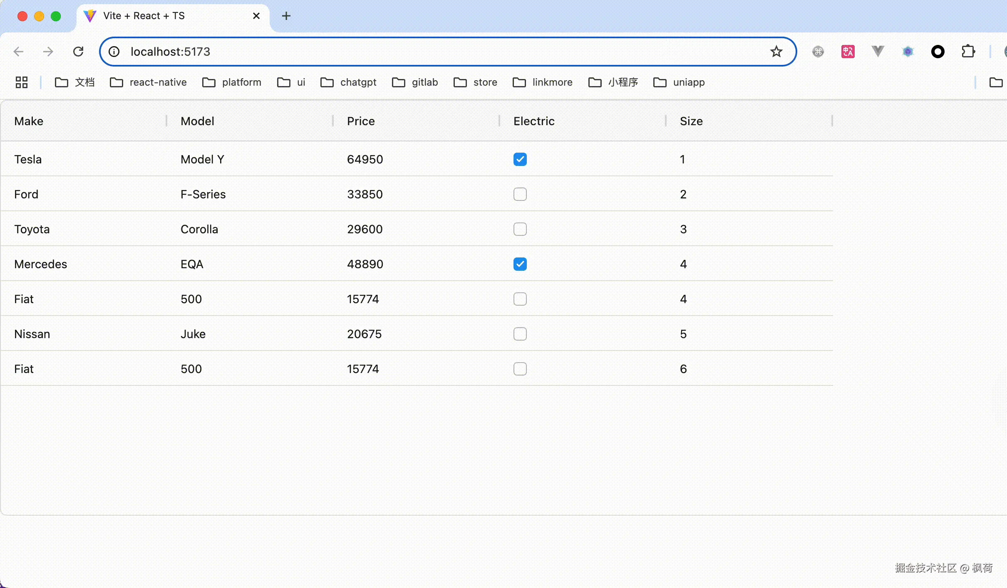Uncheck Electric checkbox in Mercedes row
The height and width of the screenshot is (588, 1007).
coord(520,264)
